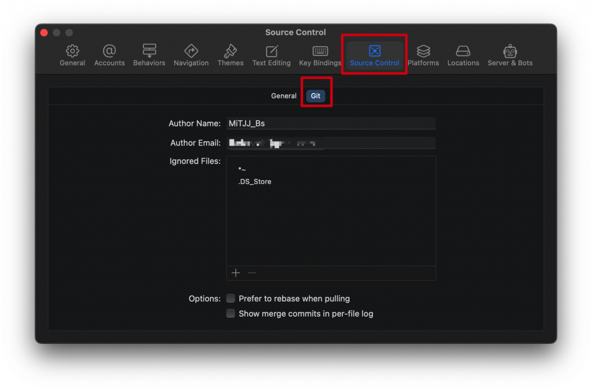592x390 pixels.
Task: Open the Themes preferences pane
Action: click(x=230, y=55)
